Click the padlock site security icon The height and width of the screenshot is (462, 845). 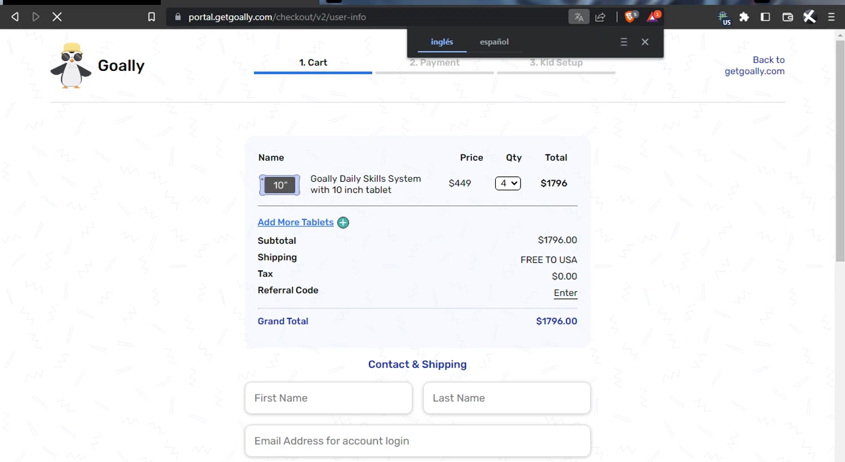[x=178, y=17]
